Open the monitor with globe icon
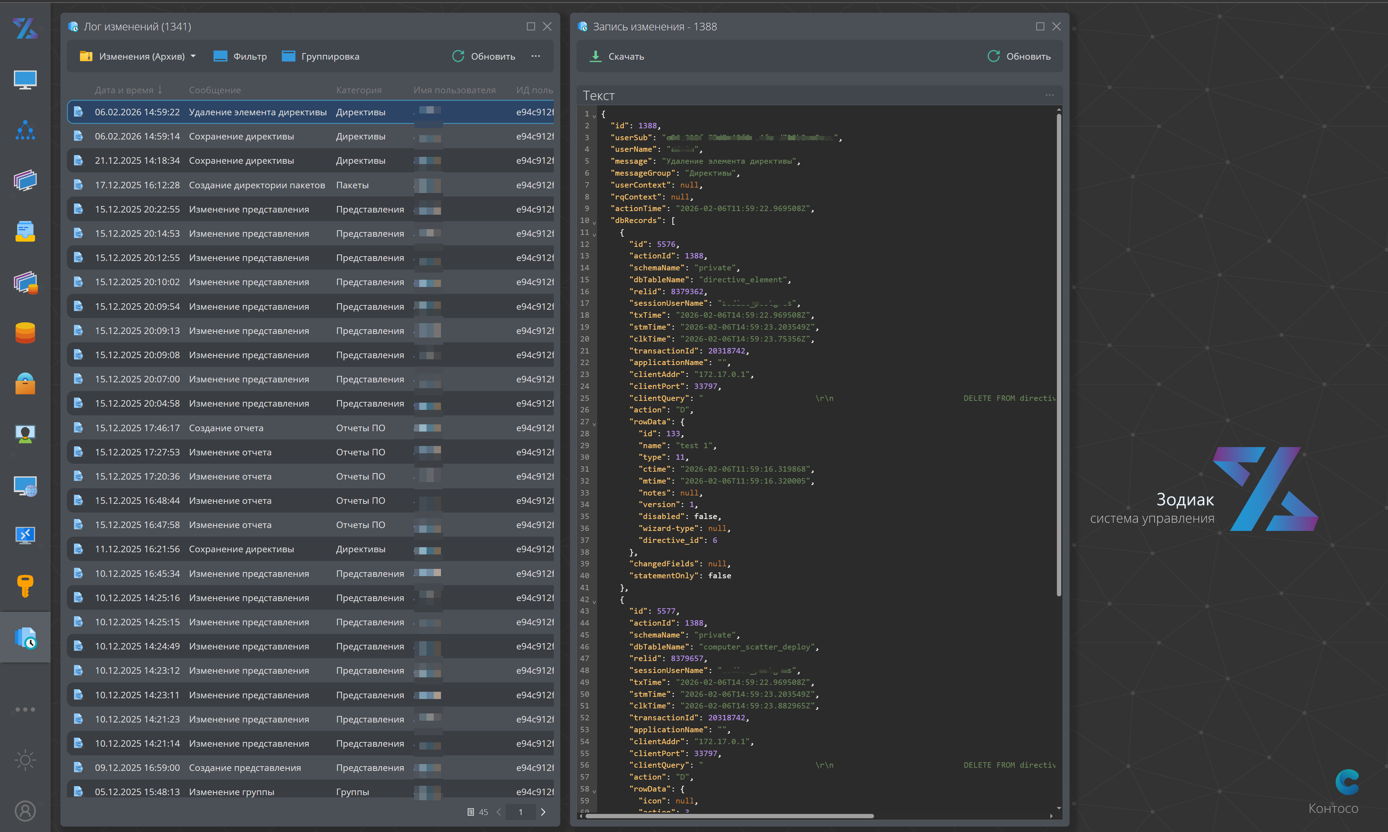The image size is (1388, 832). 25,485
